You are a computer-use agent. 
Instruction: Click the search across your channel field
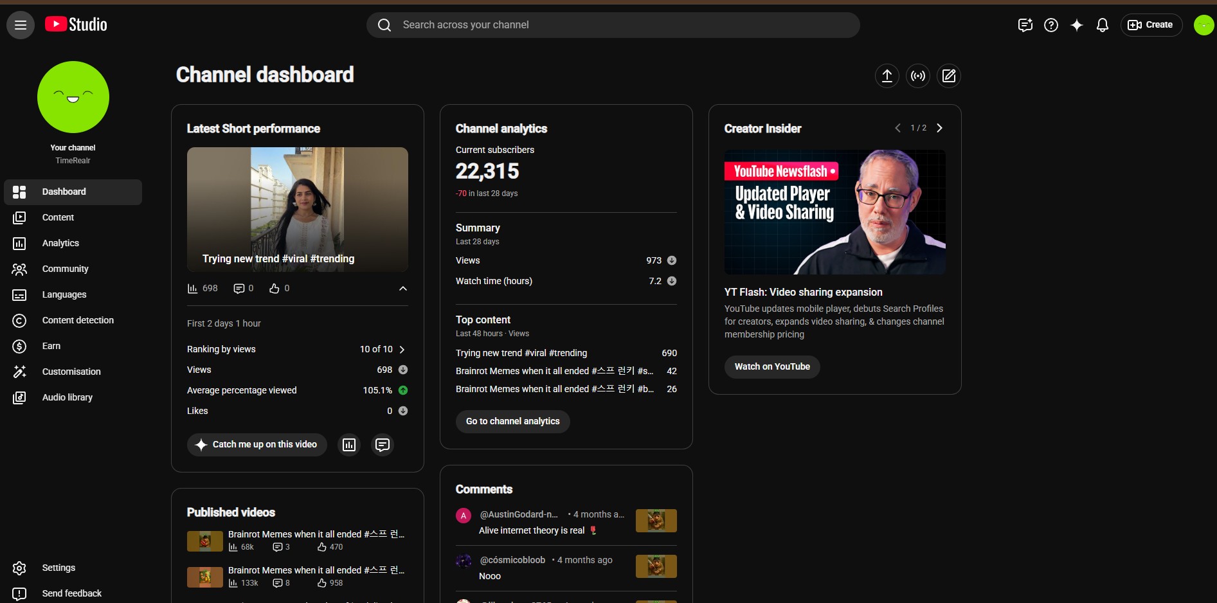pyautogui.click(x=613, y=25)
